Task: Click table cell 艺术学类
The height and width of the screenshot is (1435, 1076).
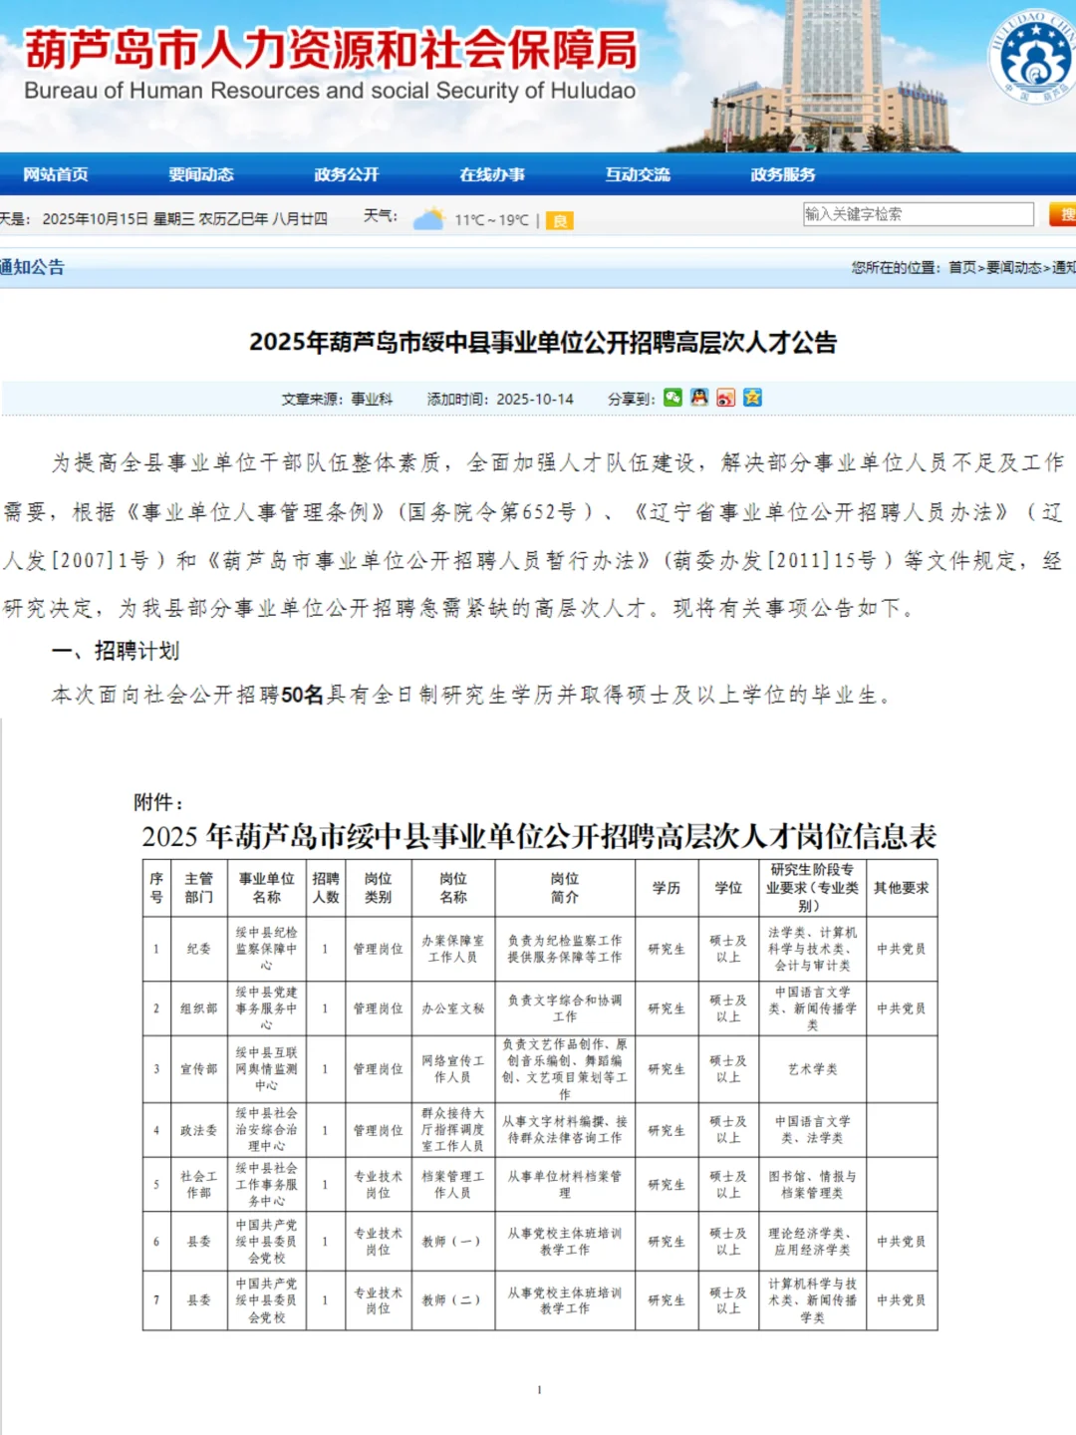Action: point(812,1069)
